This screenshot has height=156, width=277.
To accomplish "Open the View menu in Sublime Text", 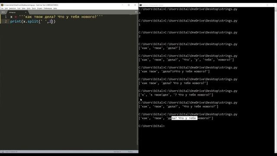I will coord(23,8).
